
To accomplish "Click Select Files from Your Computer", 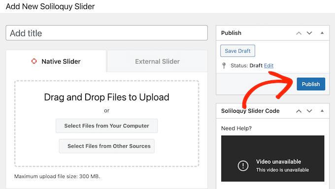I will (x=106, y=126).
